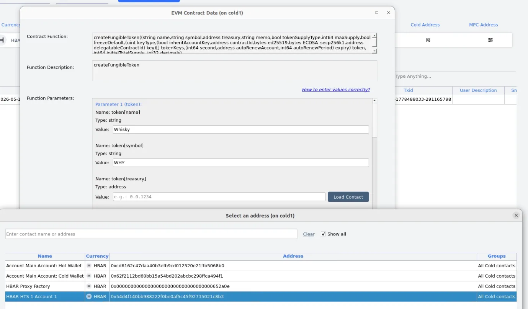Viewport: 528px width, 309px height.
Task: Click Parameter 1 (token) heading
Action: tap(118, 105)
